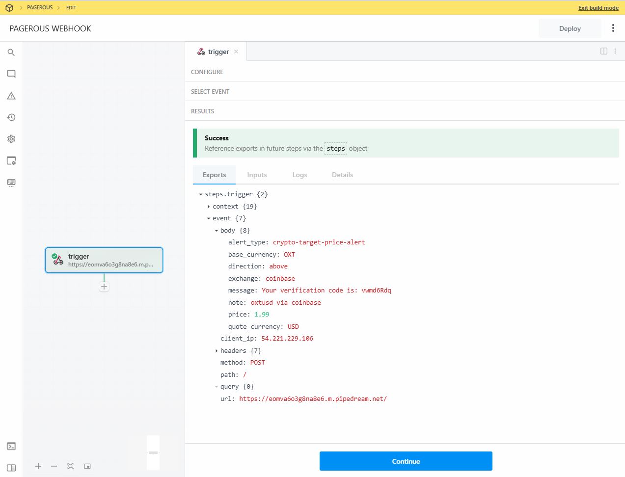Click the Exit build mode link

pos(598,7)
